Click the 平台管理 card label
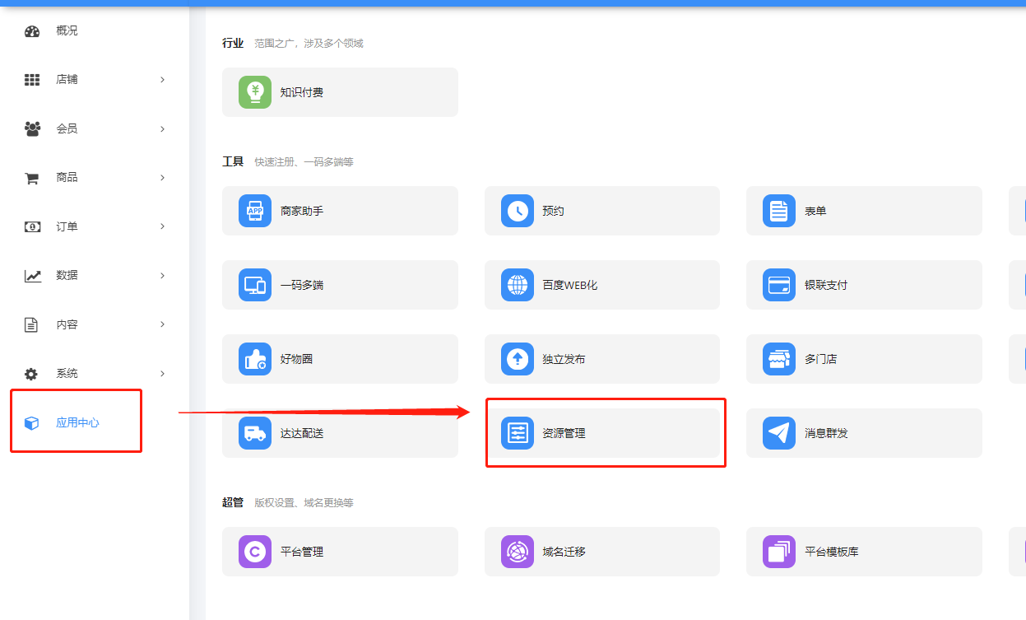Screen dimensions: 1026x620 pyautogui.click(x=302, y=552)
